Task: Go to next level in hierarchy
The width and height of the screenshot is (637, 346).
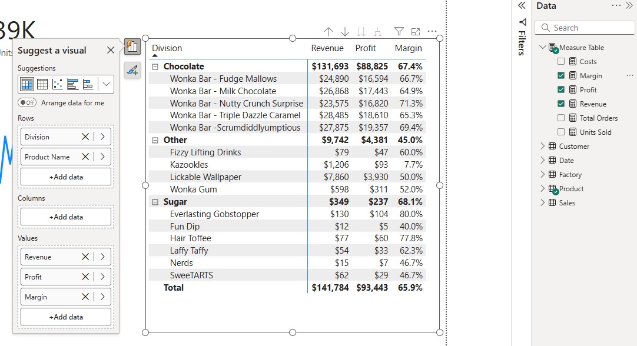Action: click(361, 32)
